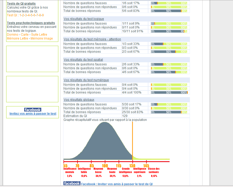Click the 'Classe des surdoués' category label

click(x=154, y=170)
